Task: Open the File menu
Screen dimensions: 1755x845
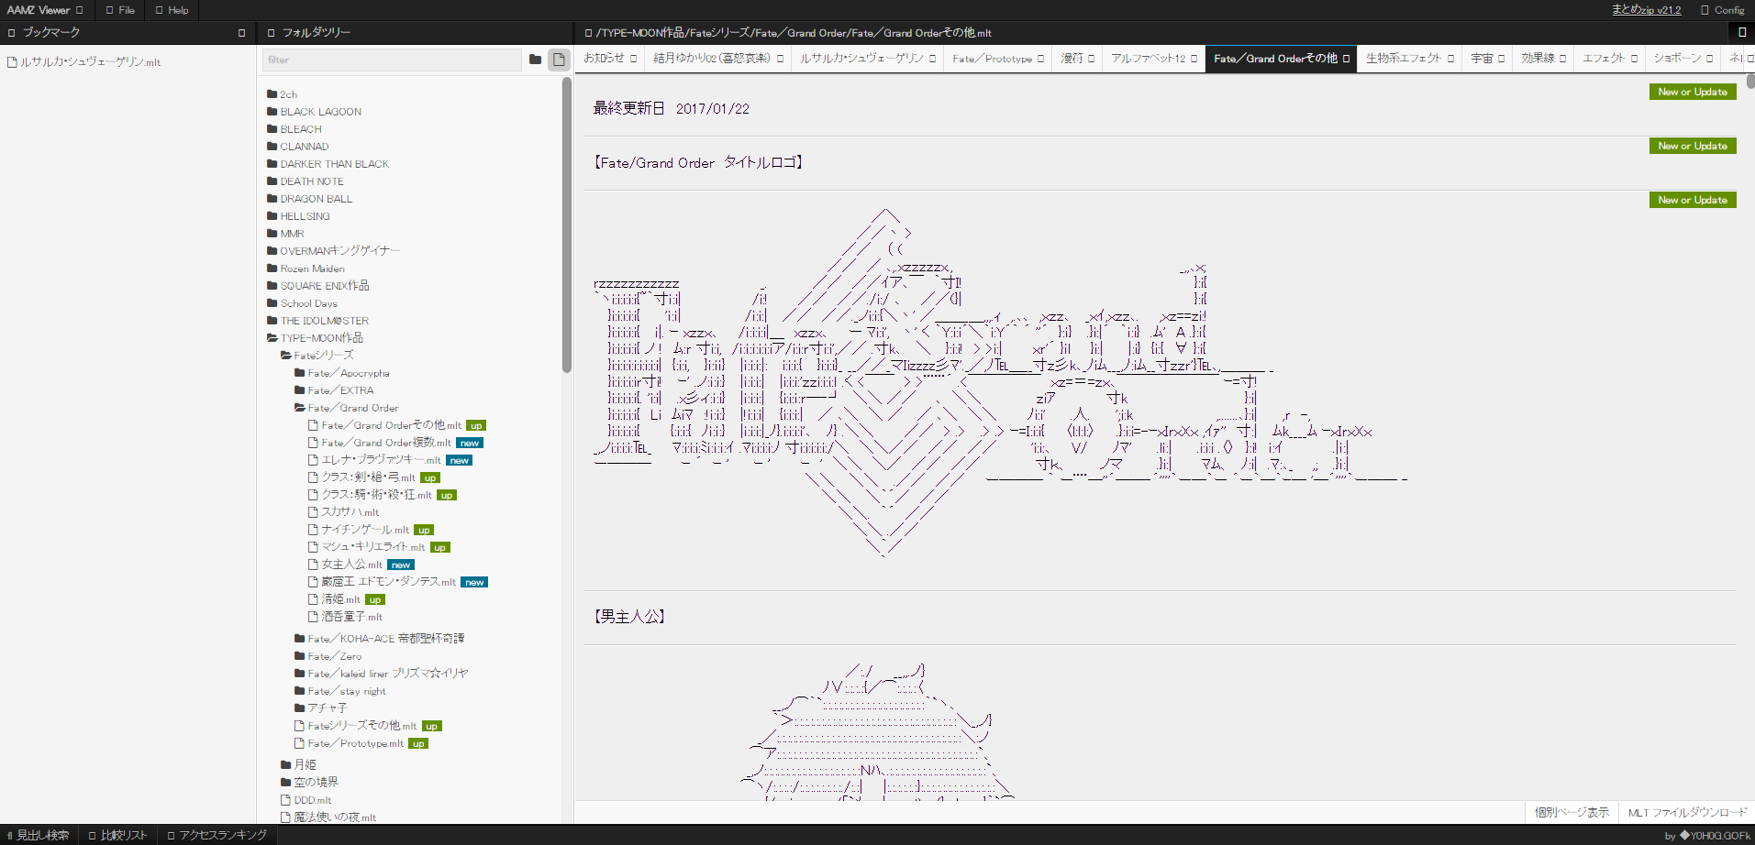Action: click(x=120, y=10)
